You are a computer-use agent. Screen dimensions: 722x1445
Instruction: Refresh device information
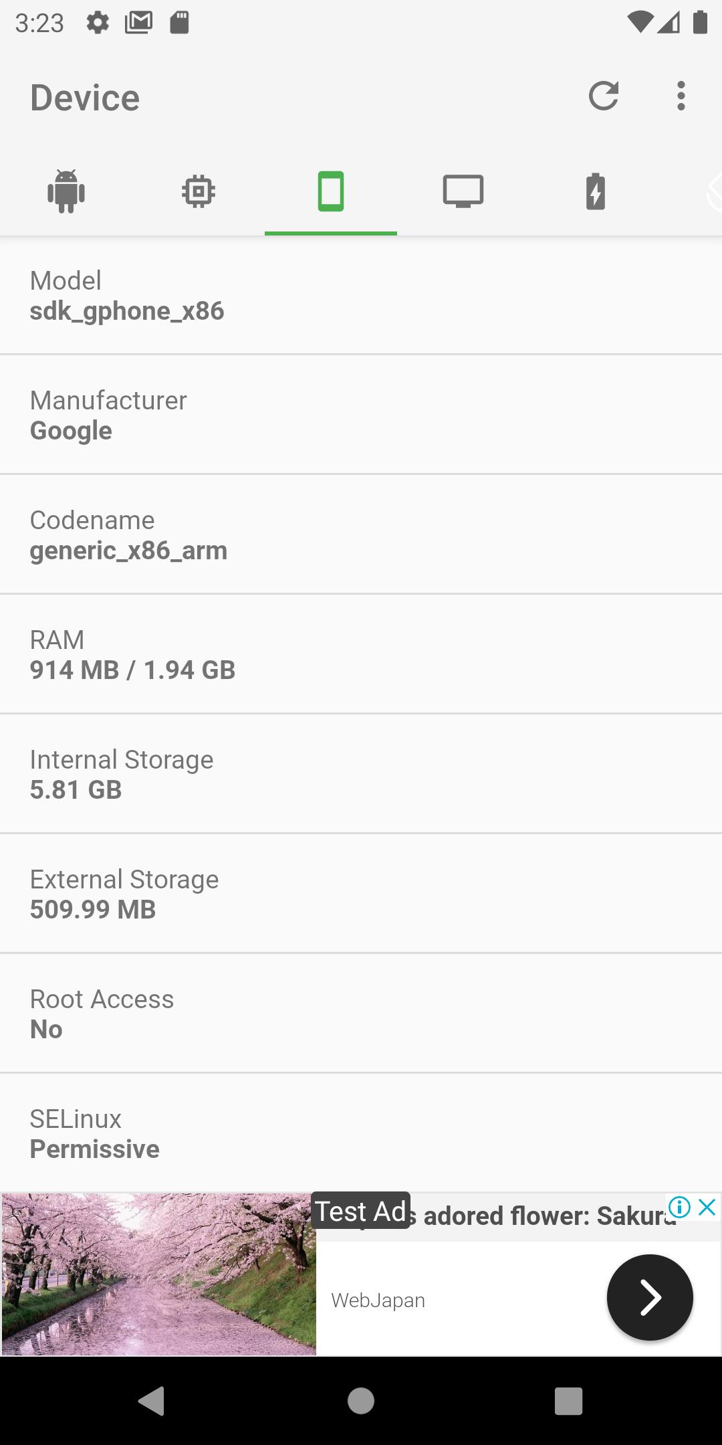603,96
